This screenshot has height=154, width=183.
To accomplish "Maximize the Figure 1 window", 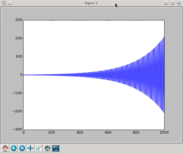I will pos(172,3).
